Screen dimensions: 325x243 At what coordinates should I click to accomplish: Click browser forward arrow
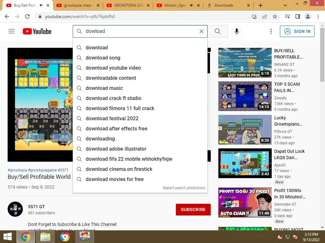17,16
